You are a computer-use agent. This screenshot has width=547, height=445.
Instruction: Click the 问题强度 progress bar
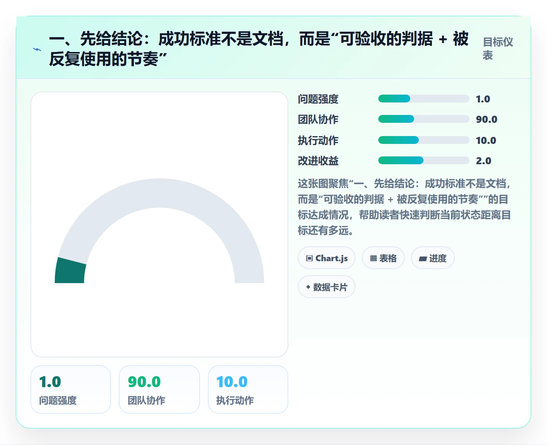(424, 99)
